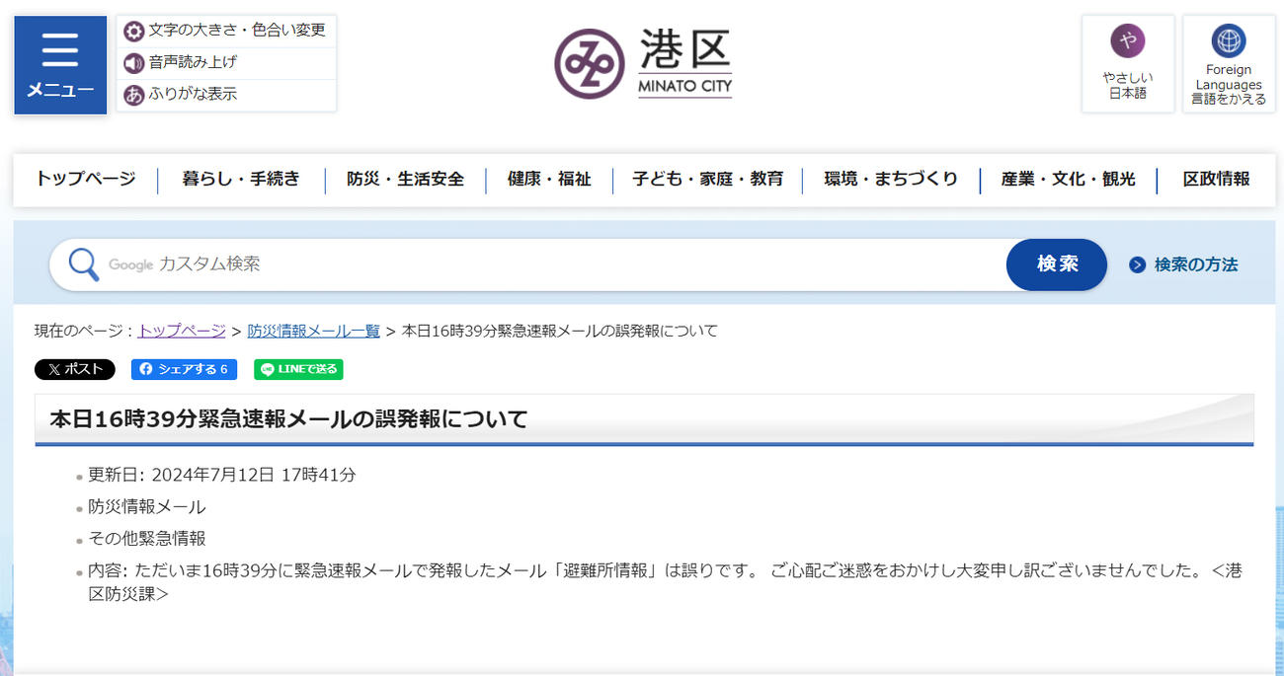Click the heading 本日16時39分緊急速報メールの誤発報について
The height and width of the screenshot is (676, 1284).
[x=288, y=418]
